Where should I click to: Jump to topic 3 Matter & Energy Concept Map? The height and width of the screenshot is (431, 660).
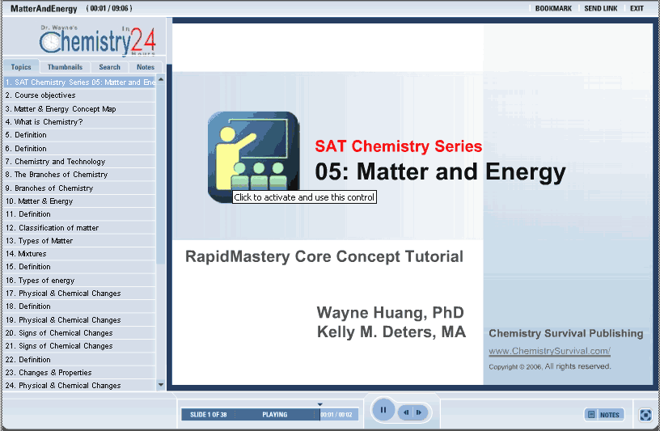tap(65, 108)
